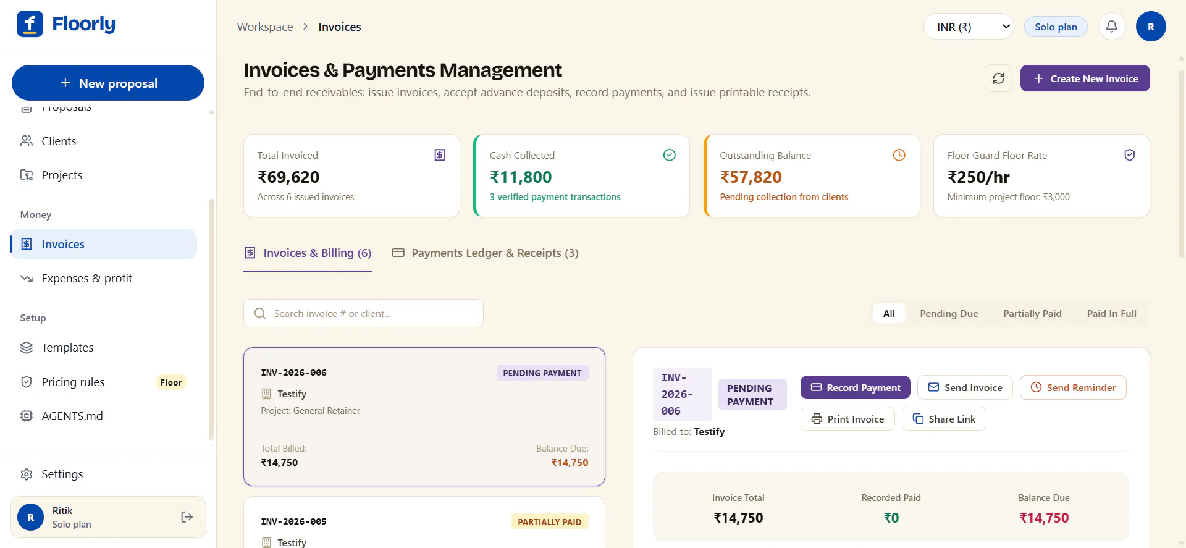The height and width of the screenshot is (548, 1186).
Task: Open the Ritik Solo plan profile
Action: 108,517
